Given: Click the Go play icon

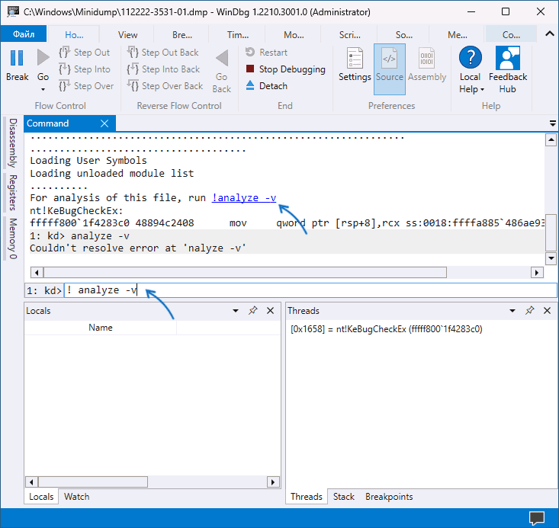Looking at the screenshot, I should point(43,57).
